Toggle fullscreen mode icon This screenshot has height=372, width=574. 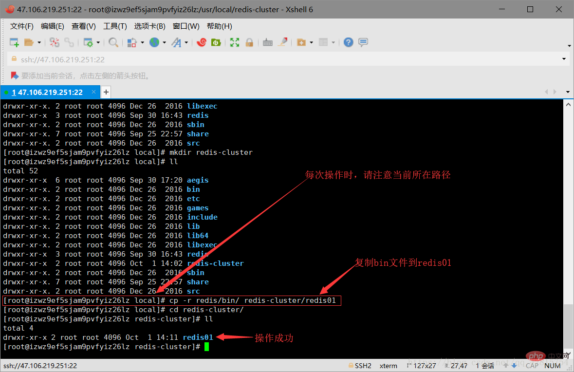click(235, 42)
